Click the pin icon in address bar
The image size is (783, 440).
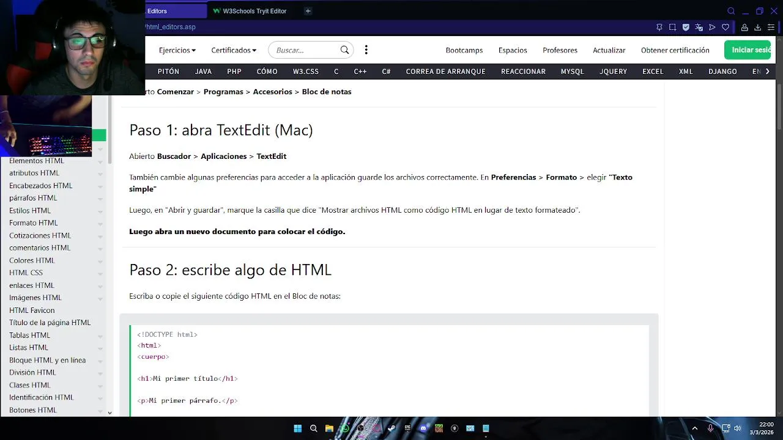pyautogui.click(x=659, y=28)
